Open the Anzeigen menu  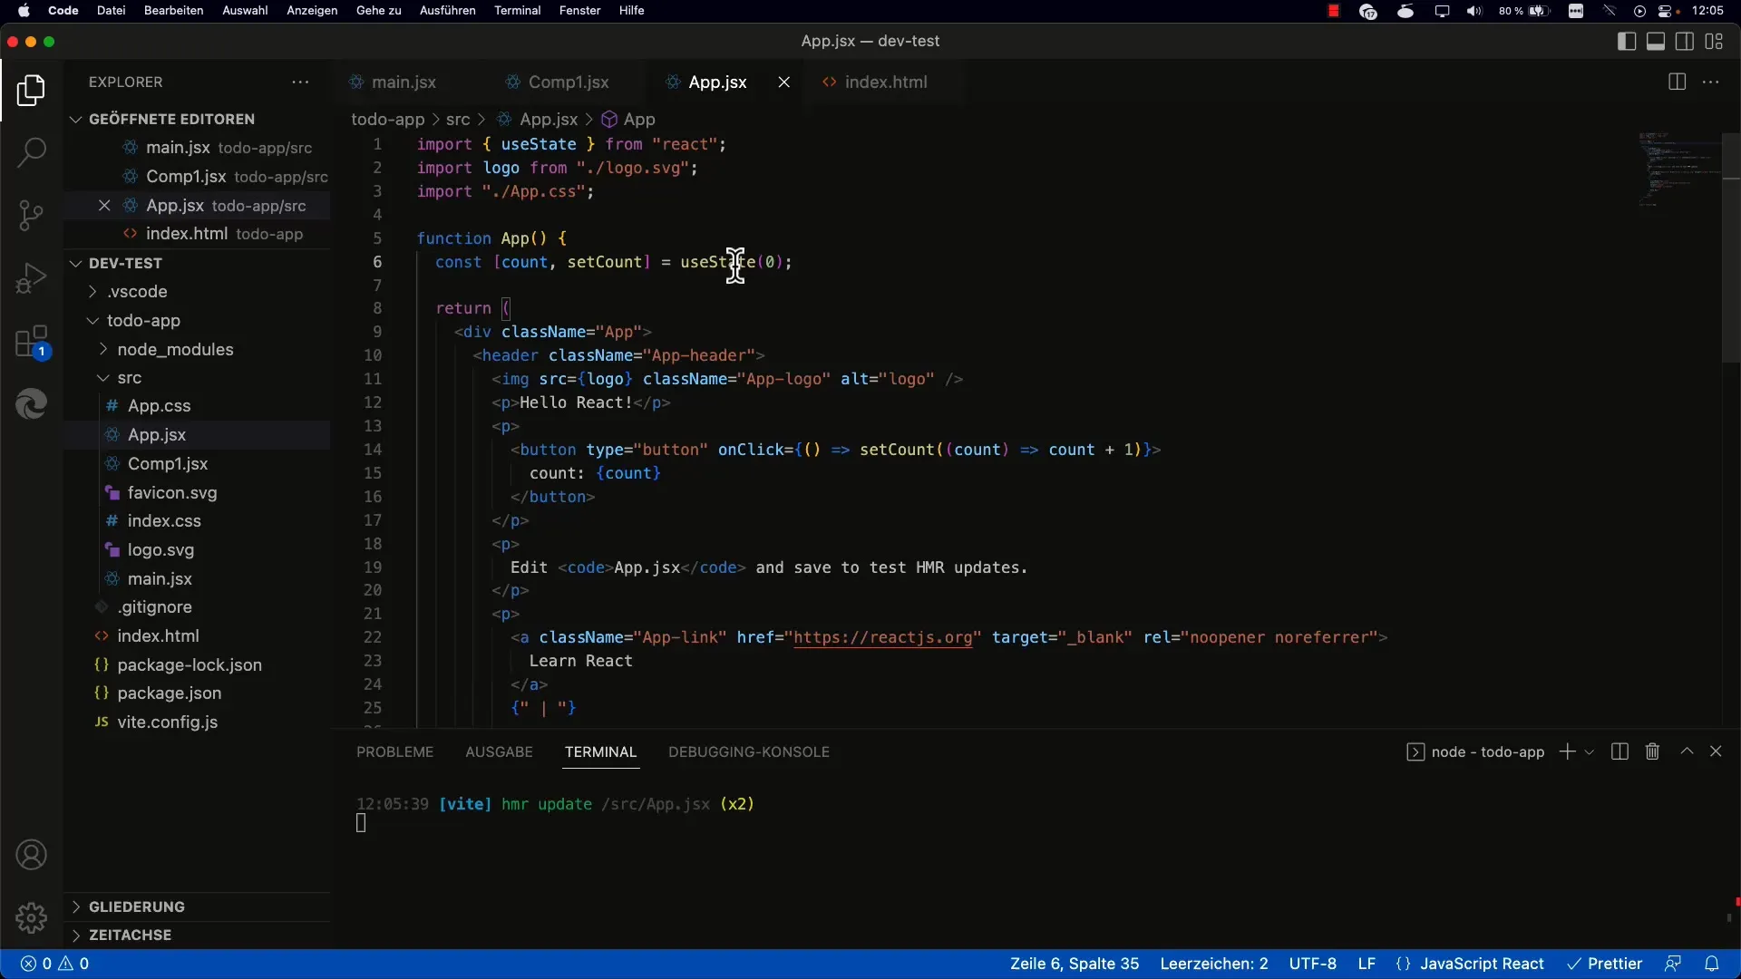pyautogui.click(x=312, y=11)
